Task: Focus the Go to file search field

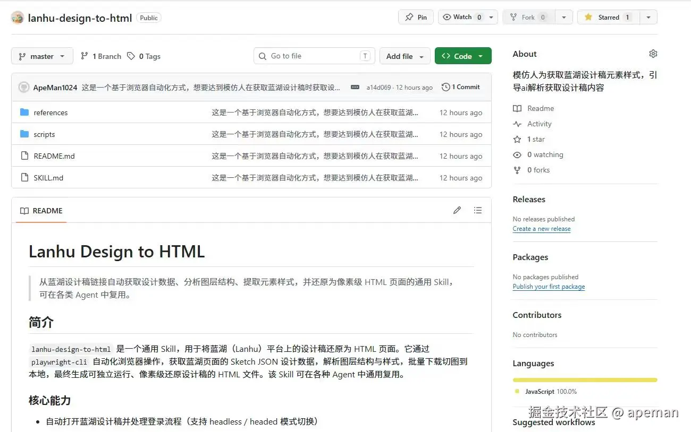Action: click(x=314, y=56)
